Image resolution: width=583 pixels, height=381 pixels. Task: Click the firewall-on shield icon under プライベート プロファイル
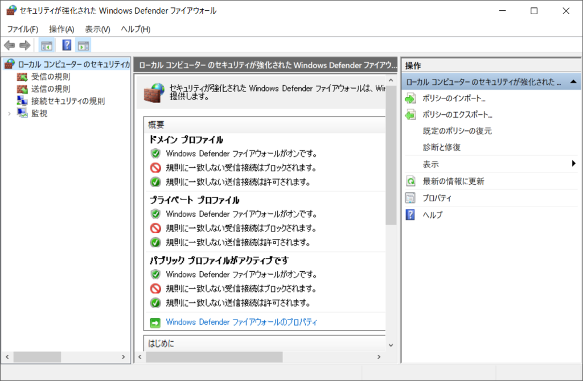pos(155,214)
